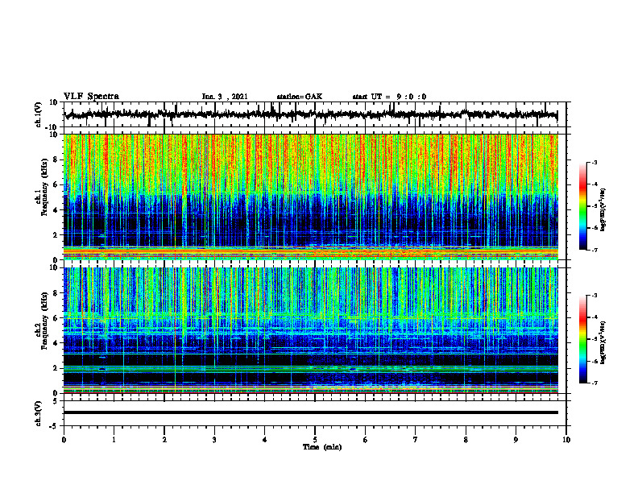The height and width of the screenshot is (493, 638).
Task: Click the "-5" tick on ch.3 voltage axis
Action: [55, 426]
